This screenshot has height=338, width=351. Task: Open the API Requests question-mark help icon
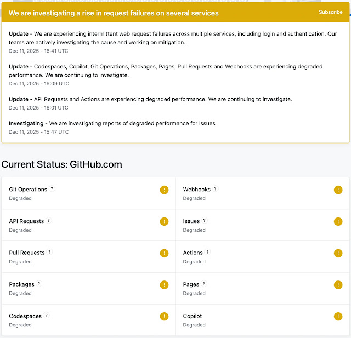click(49, 220)
